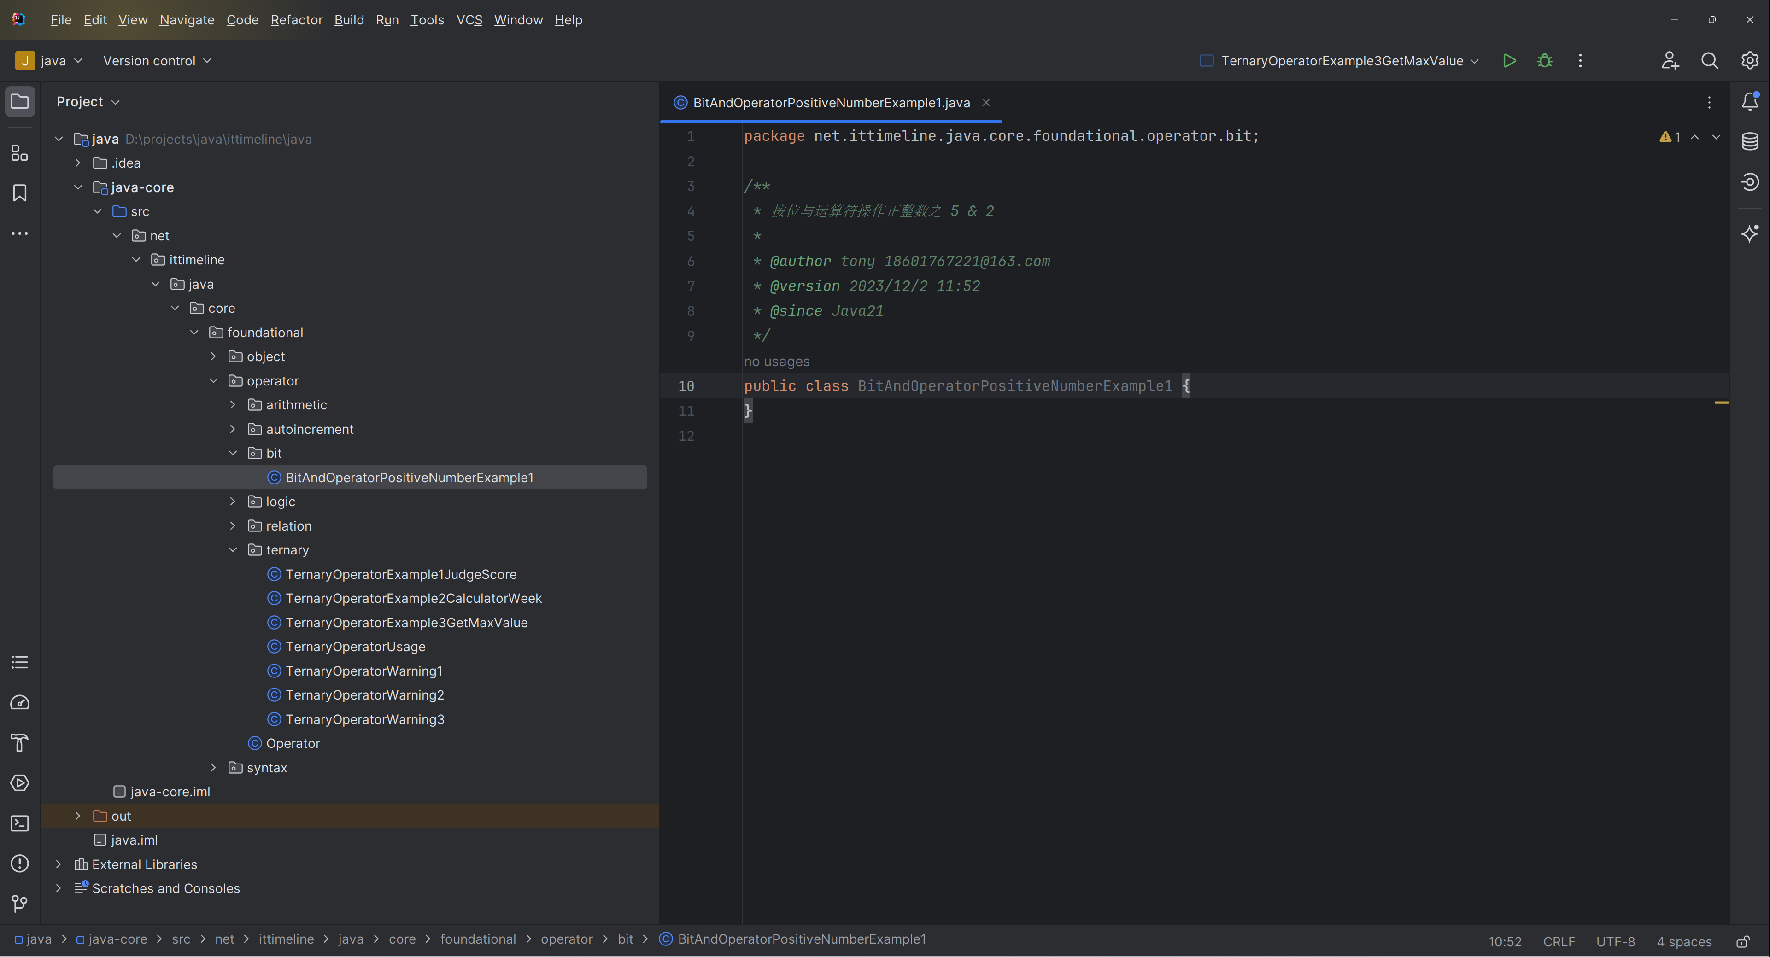Open the Database tool window
Viewport: 1770px width, 957px height.
[1750, 141]
